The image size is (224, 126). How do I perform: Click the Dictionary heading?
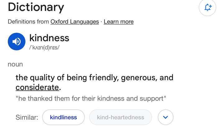[36, 7]
